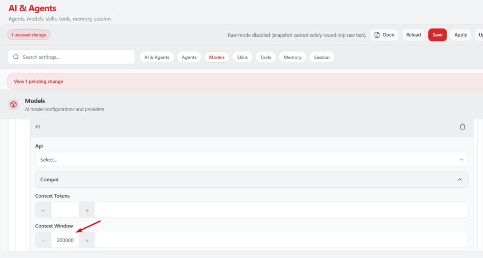Switch to the Agents tab
Screen dimensions: 483x258
click(x=189, y=57)
